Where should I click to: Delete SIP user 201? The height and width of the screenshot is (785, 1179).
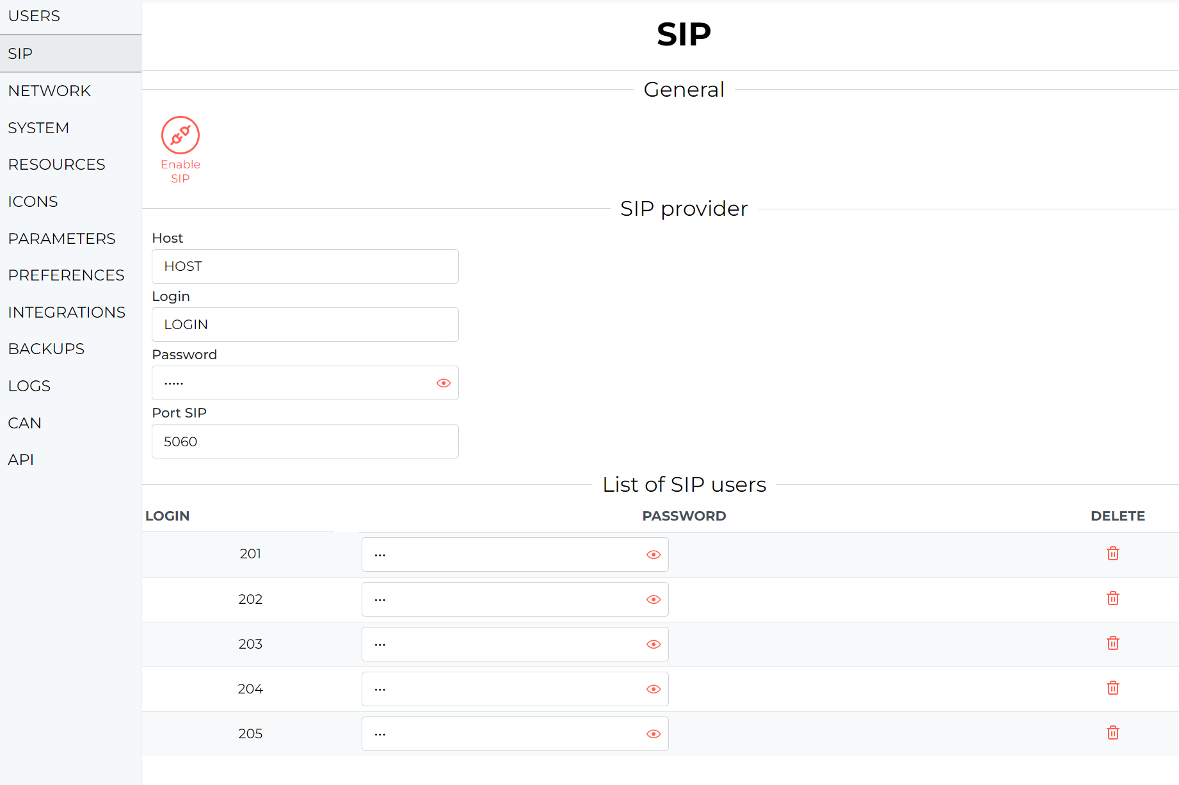tap(1113, 553)
